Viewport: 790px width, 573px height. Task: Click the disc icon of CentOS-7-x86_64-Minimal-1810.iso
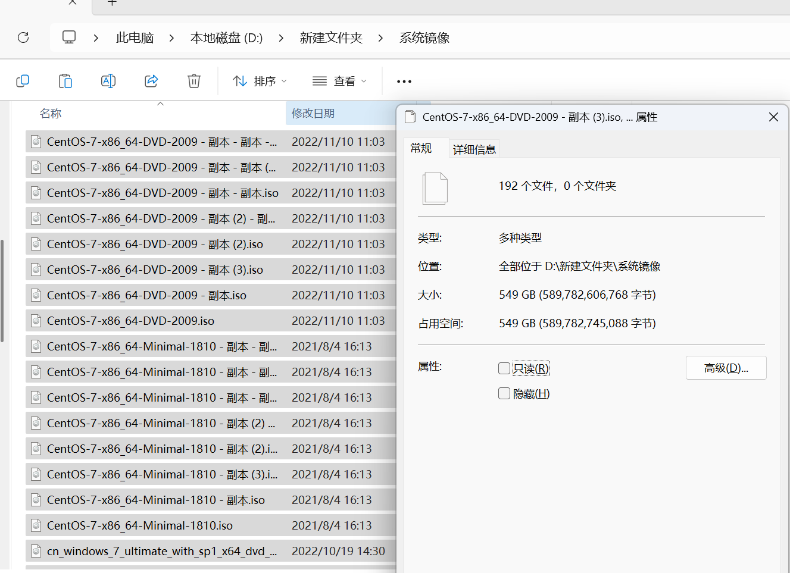click(x=36, y=525)
